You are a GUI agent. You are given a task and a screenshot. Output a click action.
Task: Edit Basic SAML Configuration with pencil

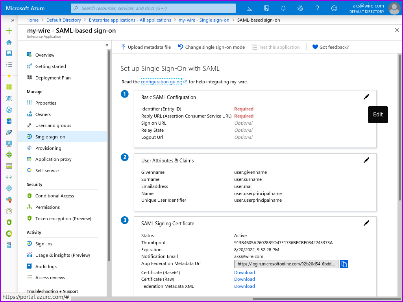coord(366,97)
